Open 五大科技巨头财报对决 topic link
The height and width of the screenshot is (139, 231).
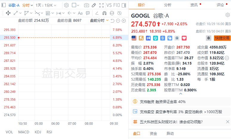click(x=171, y=122)
